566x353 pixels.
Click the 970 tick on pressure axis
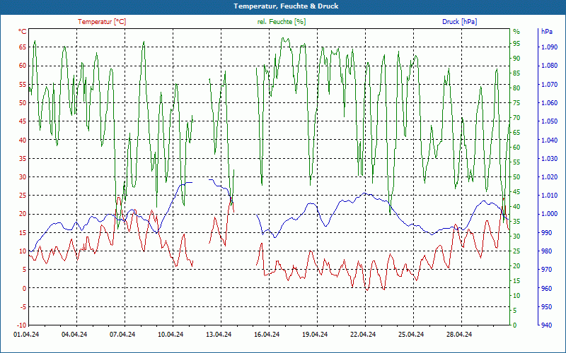point(547,270)
